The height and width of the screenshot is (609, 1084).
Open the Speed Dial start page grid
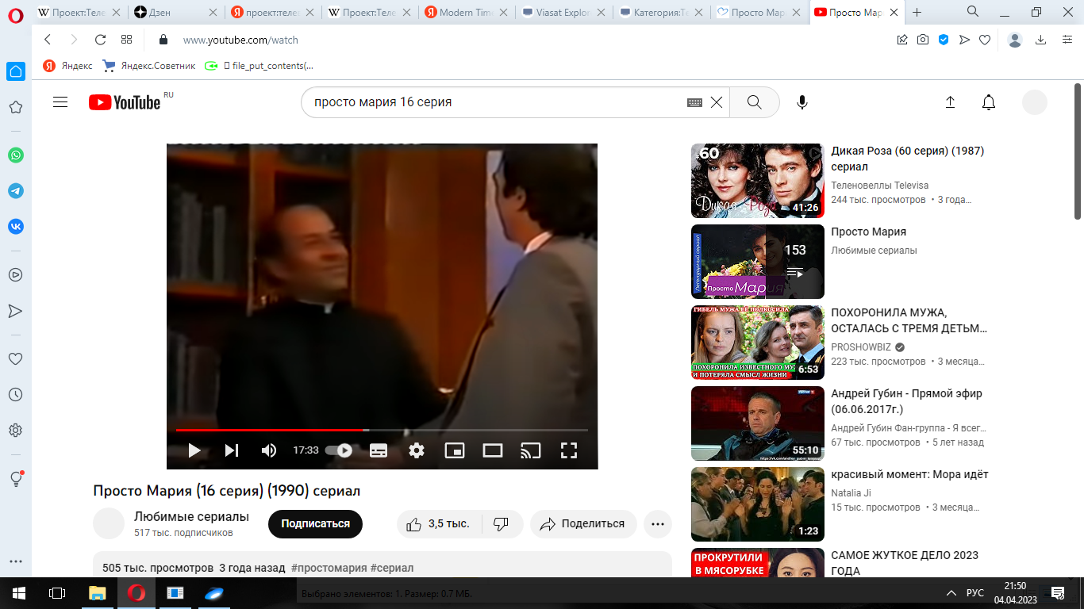point(126,40)
